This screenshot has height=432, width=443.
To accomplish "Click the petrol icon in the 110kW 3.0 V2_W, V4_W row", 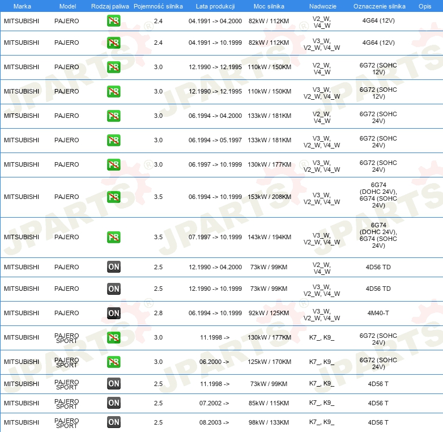I will pyautogui.click(x=113, y=67).
